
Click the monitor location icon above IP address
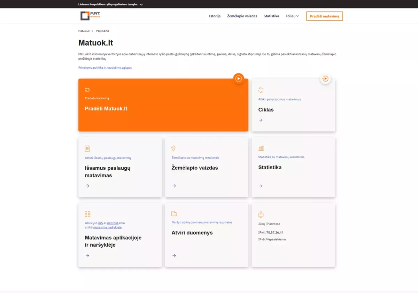pyautogui.click(x=261, y=214)
